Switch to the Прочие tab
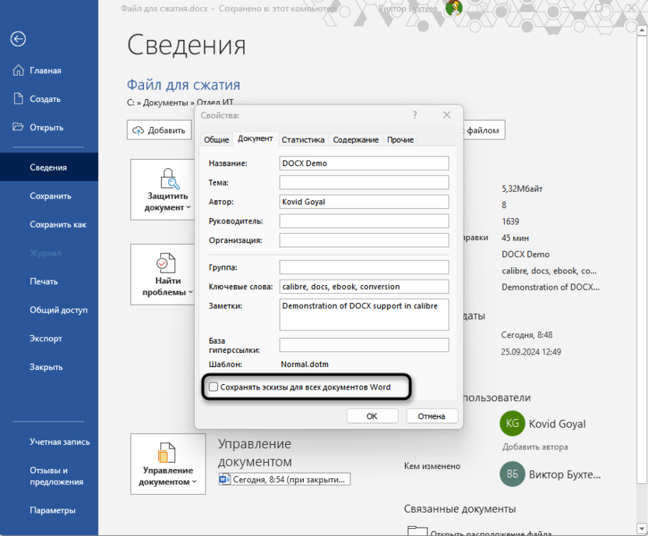648x536 pixels. 400,139
